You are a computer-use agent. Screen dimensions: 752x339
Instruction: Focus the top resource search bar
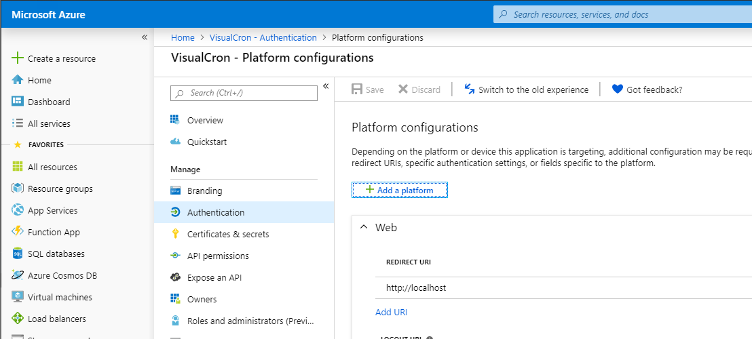624,14
